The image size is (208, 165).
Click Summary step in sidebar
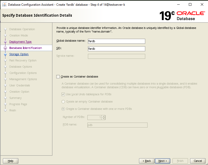coord(15,98)
